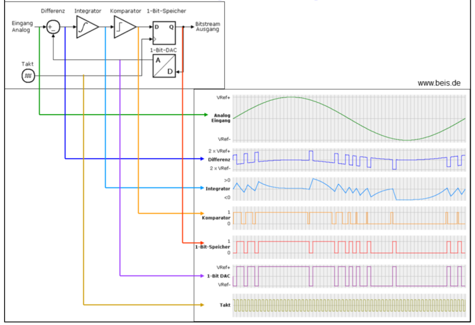Select the Integrator triangle block
475x325 pixels.
(x=87, y=28)
